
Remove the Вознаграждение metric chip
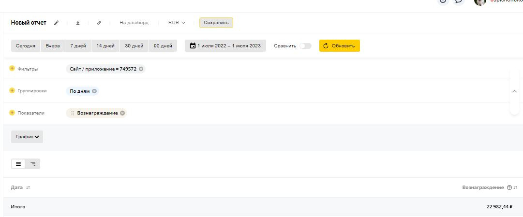pos(122,113)
